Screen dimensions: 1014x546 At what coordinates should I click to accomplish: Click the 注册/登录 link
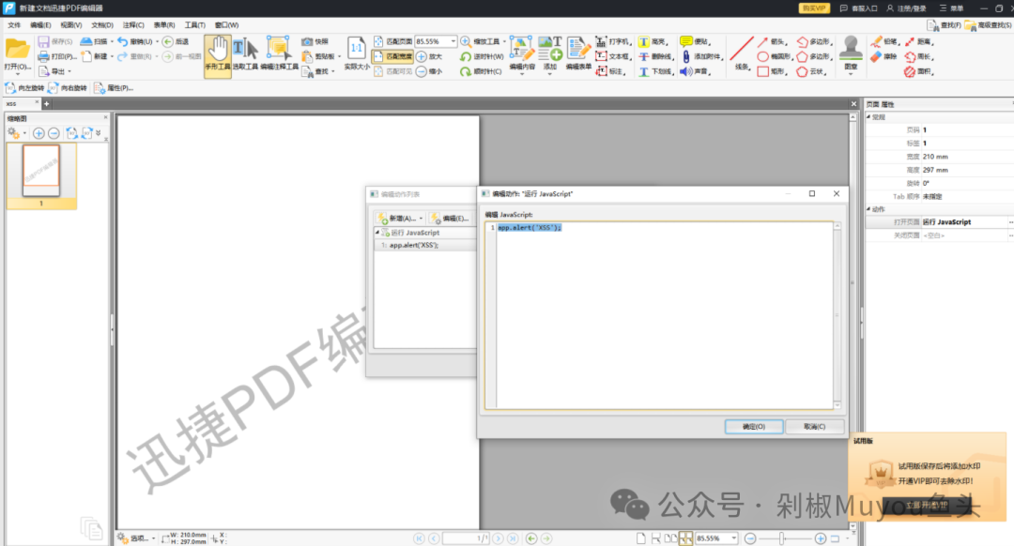(x=907, y=8)
